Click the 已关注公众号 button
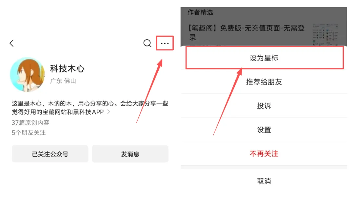Viewport: 354px width, 199px height. click(x=50, y=154)
